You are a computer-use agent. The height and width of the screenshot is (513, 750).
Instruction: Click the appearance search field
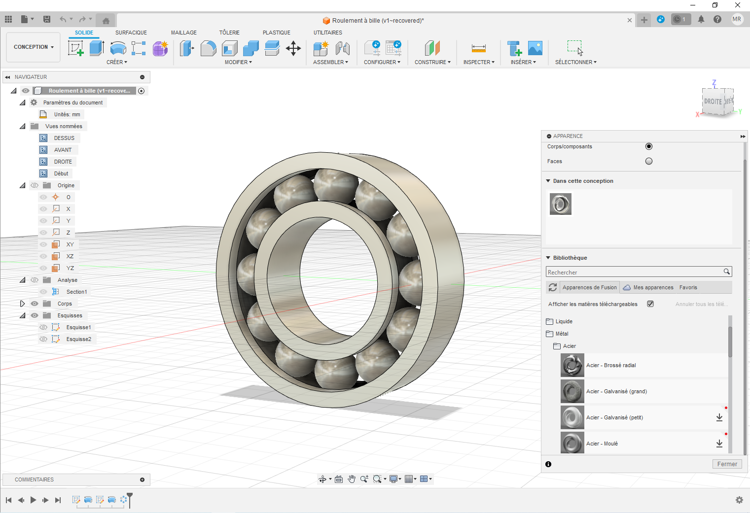pyautogui.click(x=631, y=272)
